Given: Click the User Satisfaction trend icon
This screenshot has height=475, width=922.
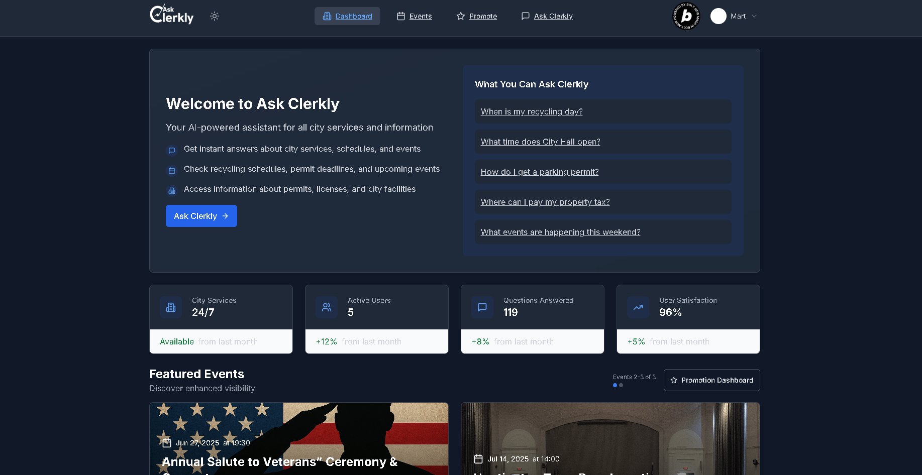Looking at the screenshot, I should [x=638, y=307].
